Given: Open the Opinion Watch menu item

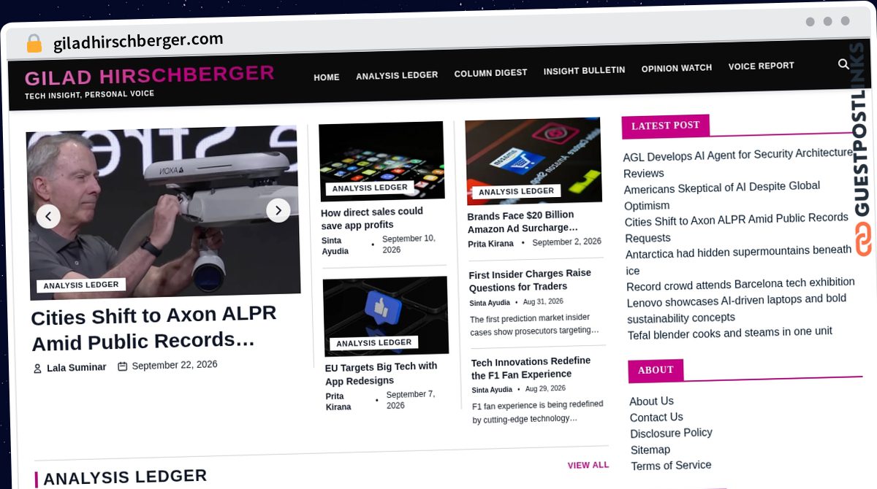Looking at the screenshot, I should tap(677, 68).
